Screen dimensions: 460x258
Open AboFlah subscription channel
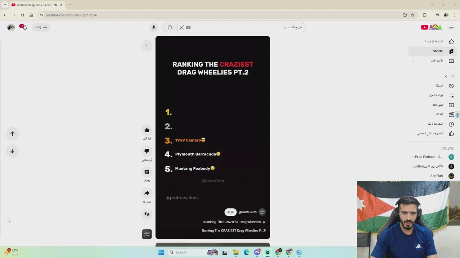pyautogui.click(x=433, y=176)
